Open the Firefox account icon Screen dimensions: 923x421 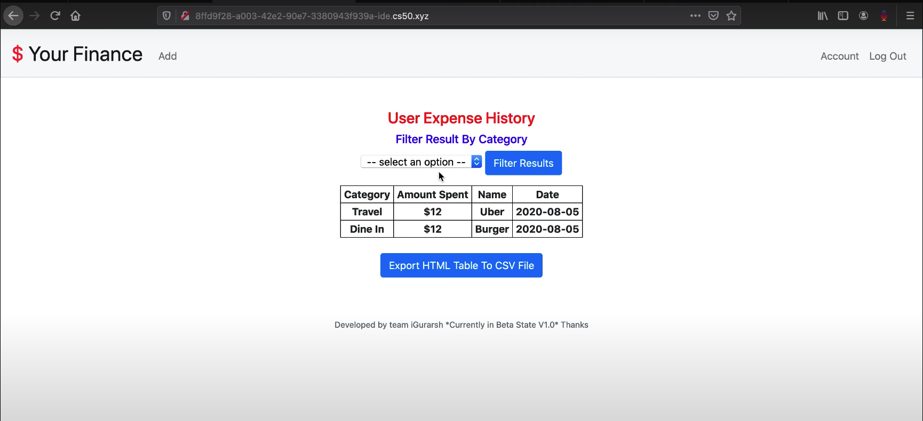click(x=863, y=16)
